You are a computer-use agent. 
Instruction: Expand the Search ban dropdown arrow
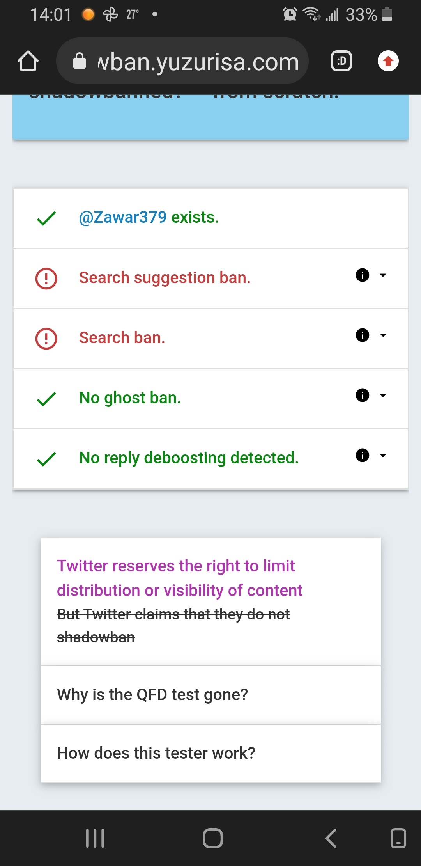[x=383, y=335]
